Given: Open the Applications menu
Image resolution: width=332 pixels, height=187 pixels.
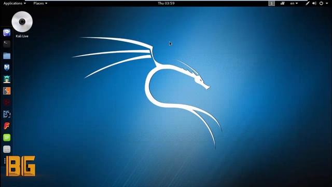Looking at the screenshot, I should [15, 3].
